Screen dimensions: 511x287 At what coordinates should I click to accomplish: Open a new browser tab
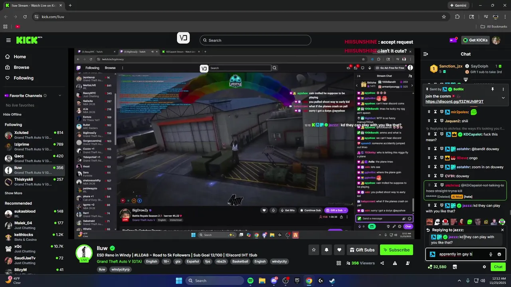(70, 6)
